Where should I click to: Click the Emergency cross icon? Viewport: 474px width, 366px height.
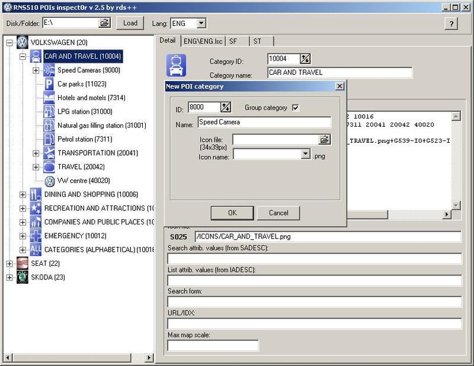coord(36,236)
